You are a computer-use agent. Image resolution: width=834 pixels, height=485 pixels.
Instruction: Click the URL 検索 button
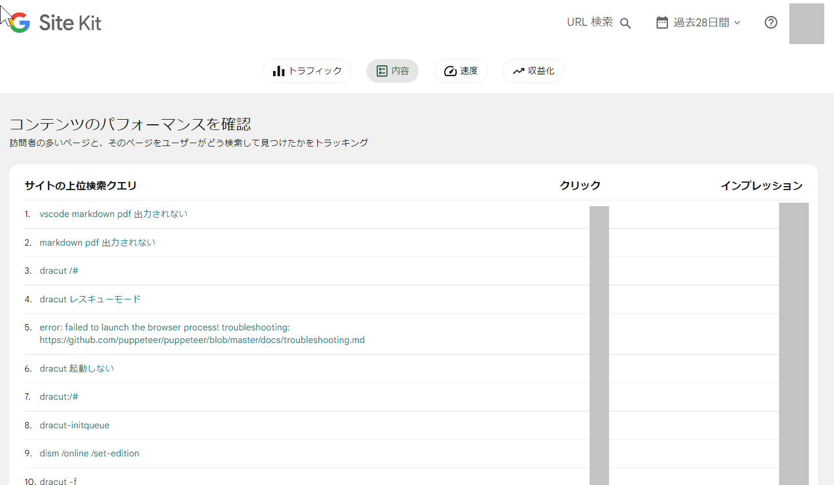[x=599, y=22]
